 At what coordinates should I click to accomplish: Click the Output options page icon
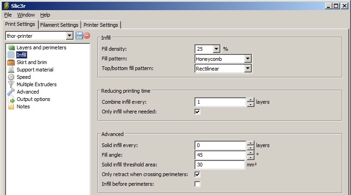(x=11, y=99)
